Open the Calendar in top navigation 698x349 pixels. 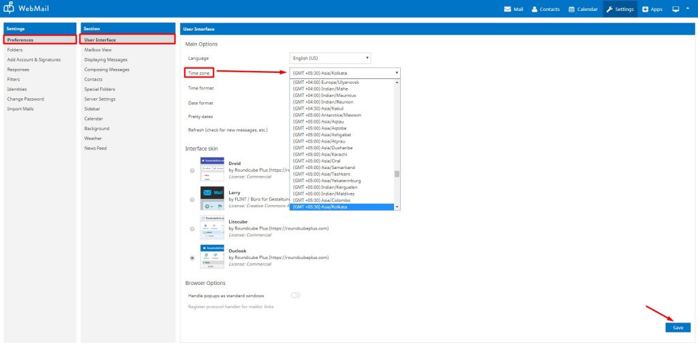pos(583,9)
